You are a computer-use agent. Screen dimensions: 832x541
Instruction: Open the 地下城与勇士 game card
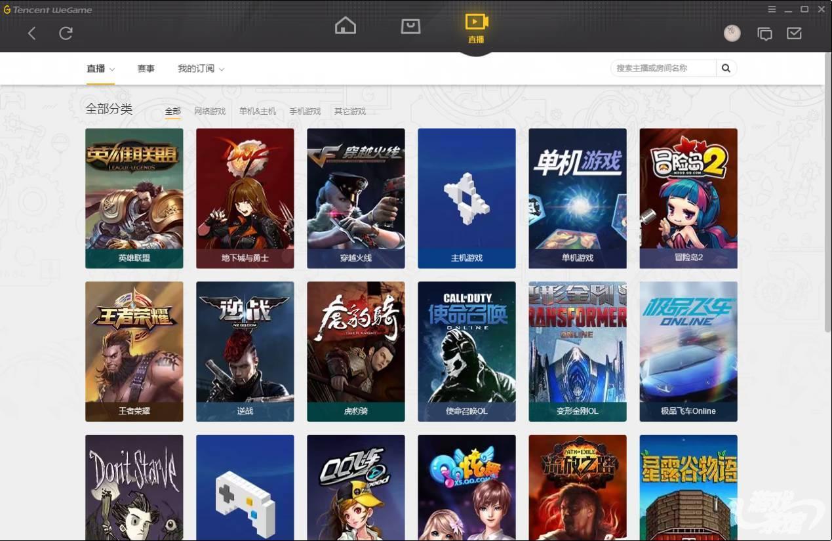pyautogui.click(x=245, y=198)
